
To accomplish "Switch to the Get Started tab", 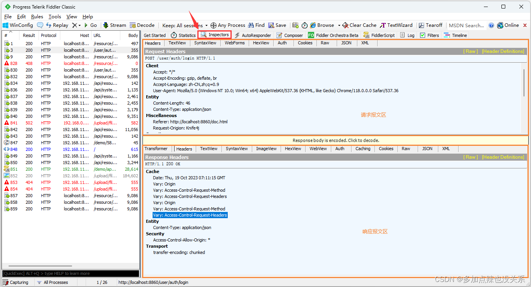I will (155, 35).
